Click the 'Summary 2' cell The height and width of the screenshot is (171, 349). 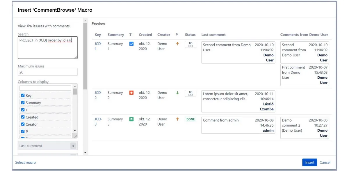115,95
